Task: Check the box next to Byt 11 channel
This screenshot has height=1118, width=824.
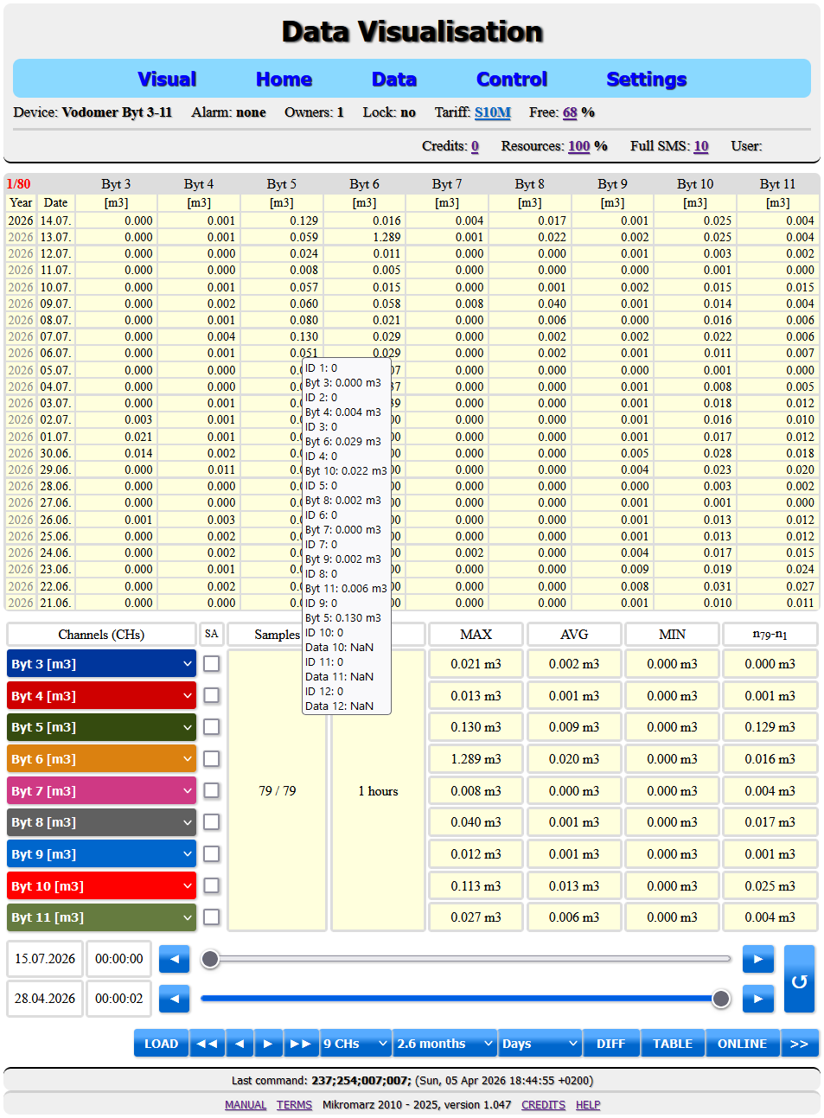Action: tap(211, 917)
